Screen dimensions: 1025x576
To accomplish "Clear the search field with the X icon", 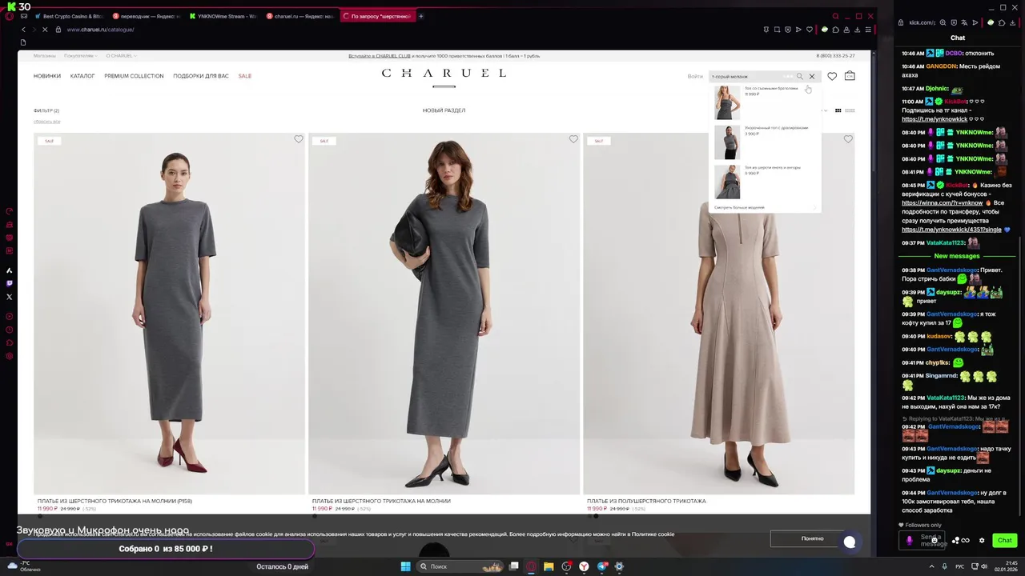I will point(812,77).
